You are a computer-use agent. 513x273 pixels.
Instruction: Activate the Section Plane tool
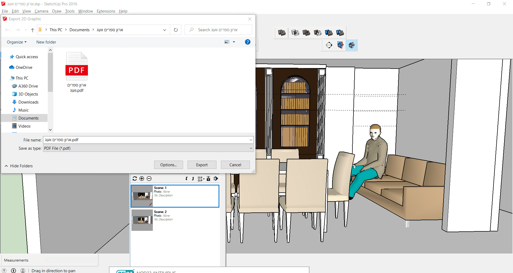point(329,45)
